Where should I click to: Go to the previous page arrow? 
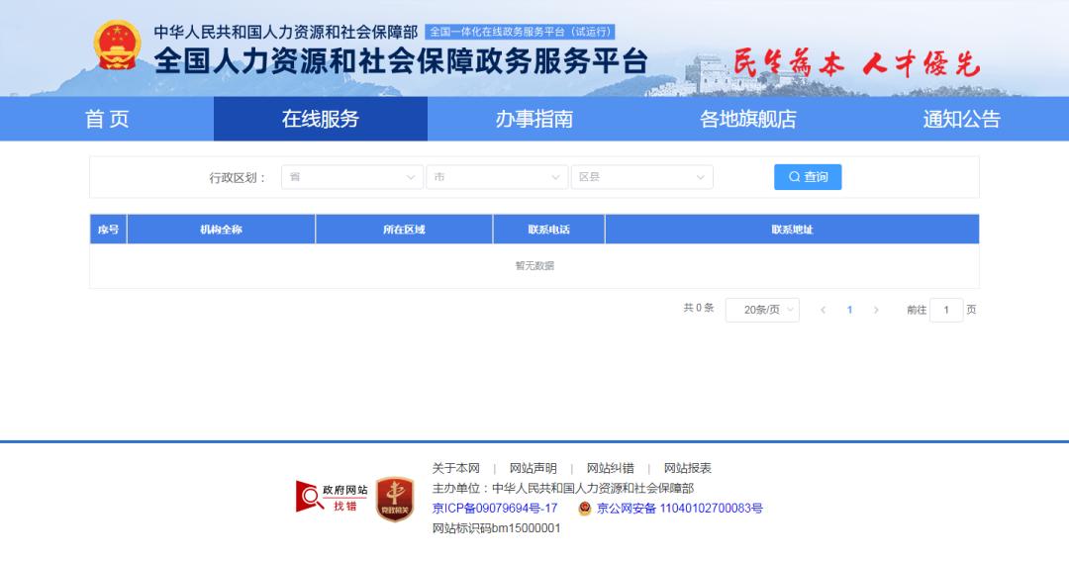pos(823,310)
